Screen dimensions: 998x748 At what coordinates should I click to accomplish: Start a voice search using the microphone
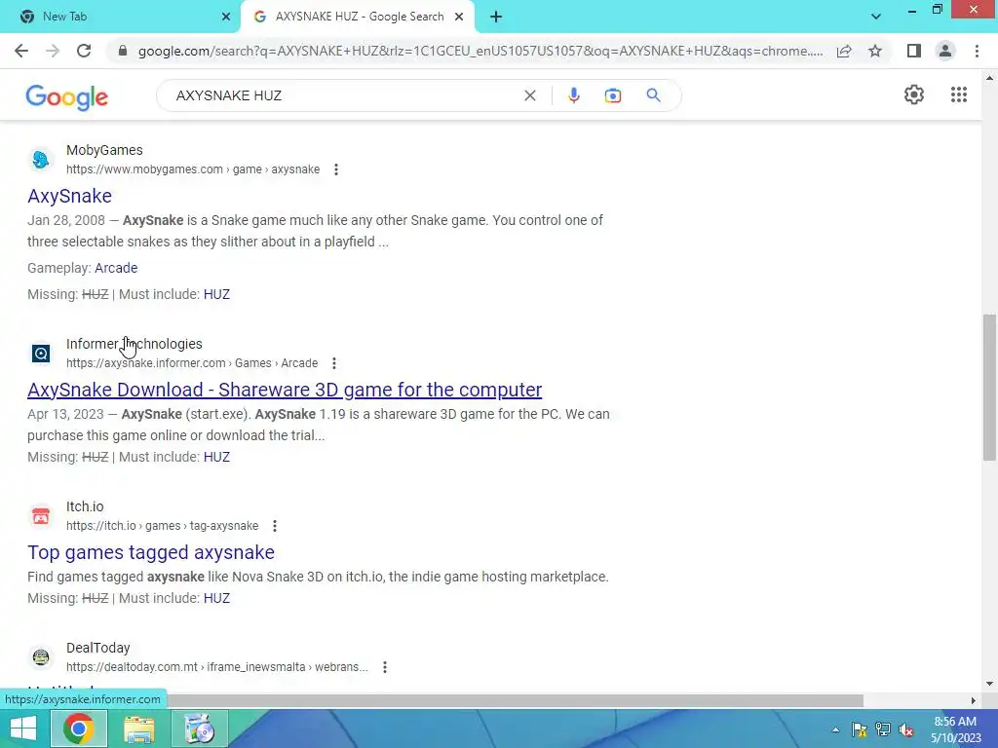coord(573,95)
